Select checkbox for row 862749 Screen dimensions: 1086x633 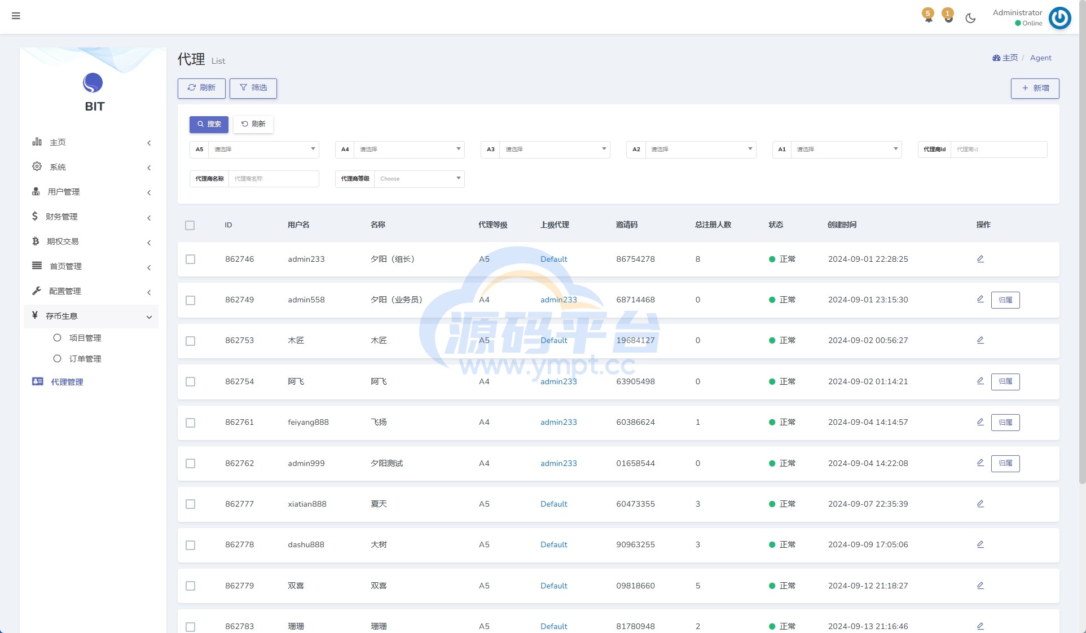coord(190,300)
